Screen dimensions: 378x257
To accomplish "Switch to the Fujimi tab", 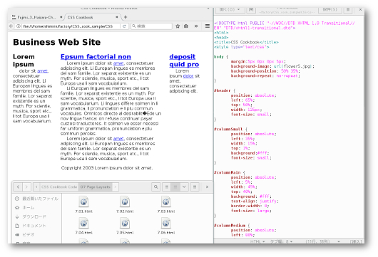I will point(36,17).
